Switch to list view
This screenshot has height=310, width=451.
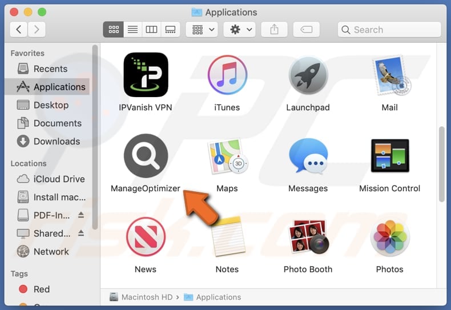pos(132,29)
